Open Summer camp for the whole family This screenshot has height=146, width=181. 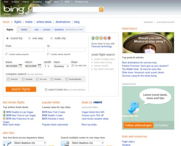click(x=140, y=76)
